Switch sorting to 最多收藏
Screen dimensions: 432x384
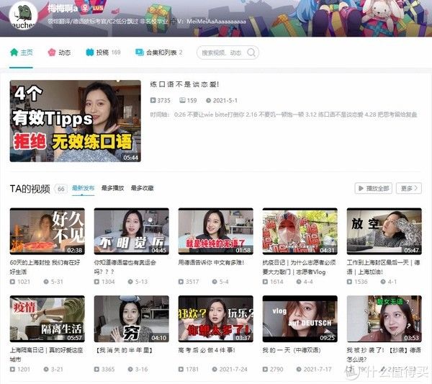click(x=142, y=188)
